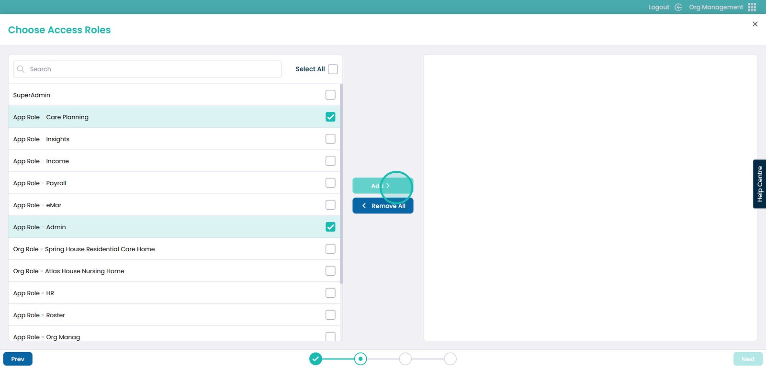766x368 pixels.
Task: Click the Remove All button
Action: (x=383, y=206)
